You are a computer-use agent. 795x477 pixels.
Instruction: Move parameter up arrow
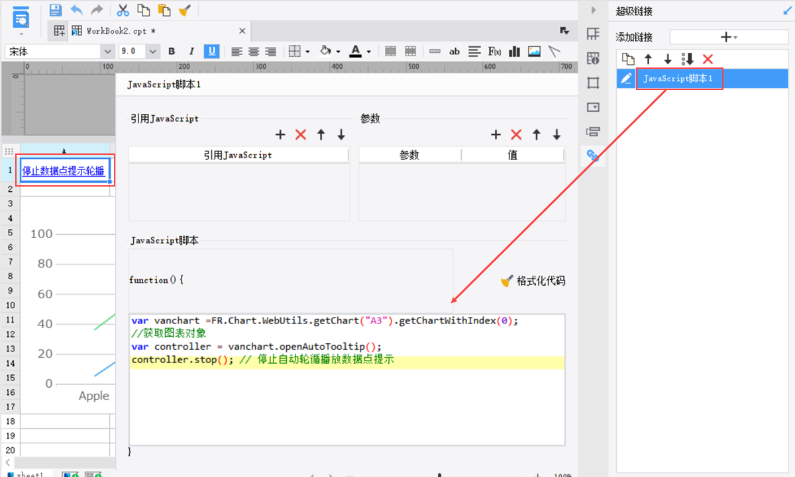[537, 135]
